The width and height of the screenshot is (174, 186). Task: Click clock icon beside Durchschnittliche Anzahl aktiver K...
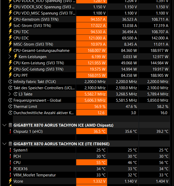click(10, 113)
